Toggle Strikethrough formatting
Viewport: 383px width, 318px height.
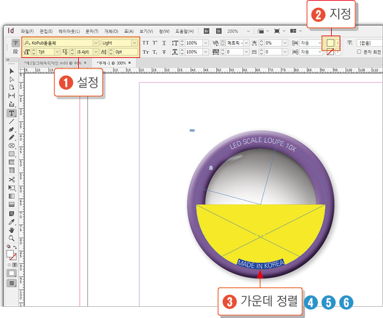click(164, 52)
